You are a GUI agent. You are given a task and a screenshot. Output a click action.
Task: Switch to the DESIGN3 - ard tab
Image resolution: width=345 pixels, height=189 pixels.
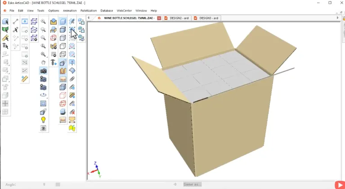point(207,18)
